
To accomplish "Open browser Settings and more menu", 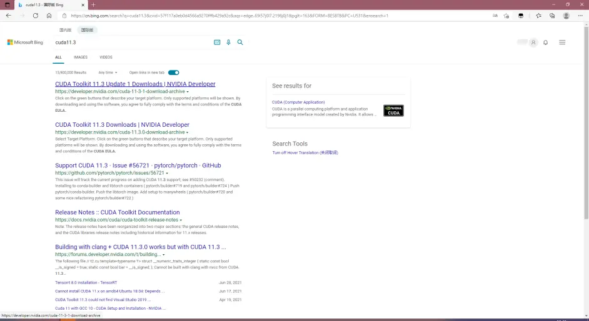I will click(580, 16).
